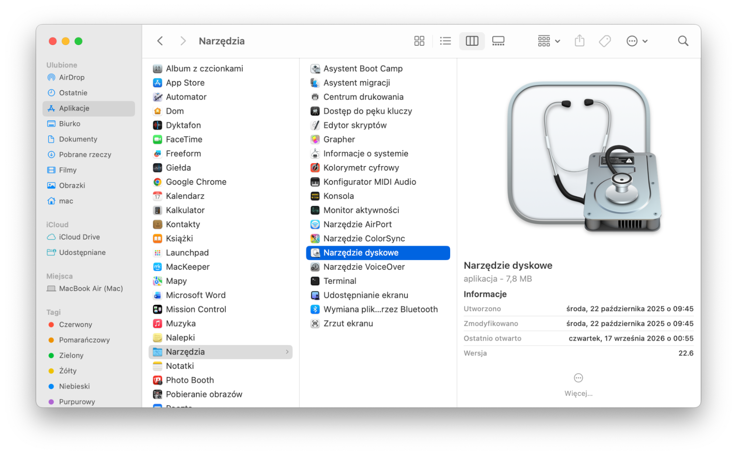Open iCloud Drive in sidebar
This screenshot has height=455, width=737.
click(88, 237)
